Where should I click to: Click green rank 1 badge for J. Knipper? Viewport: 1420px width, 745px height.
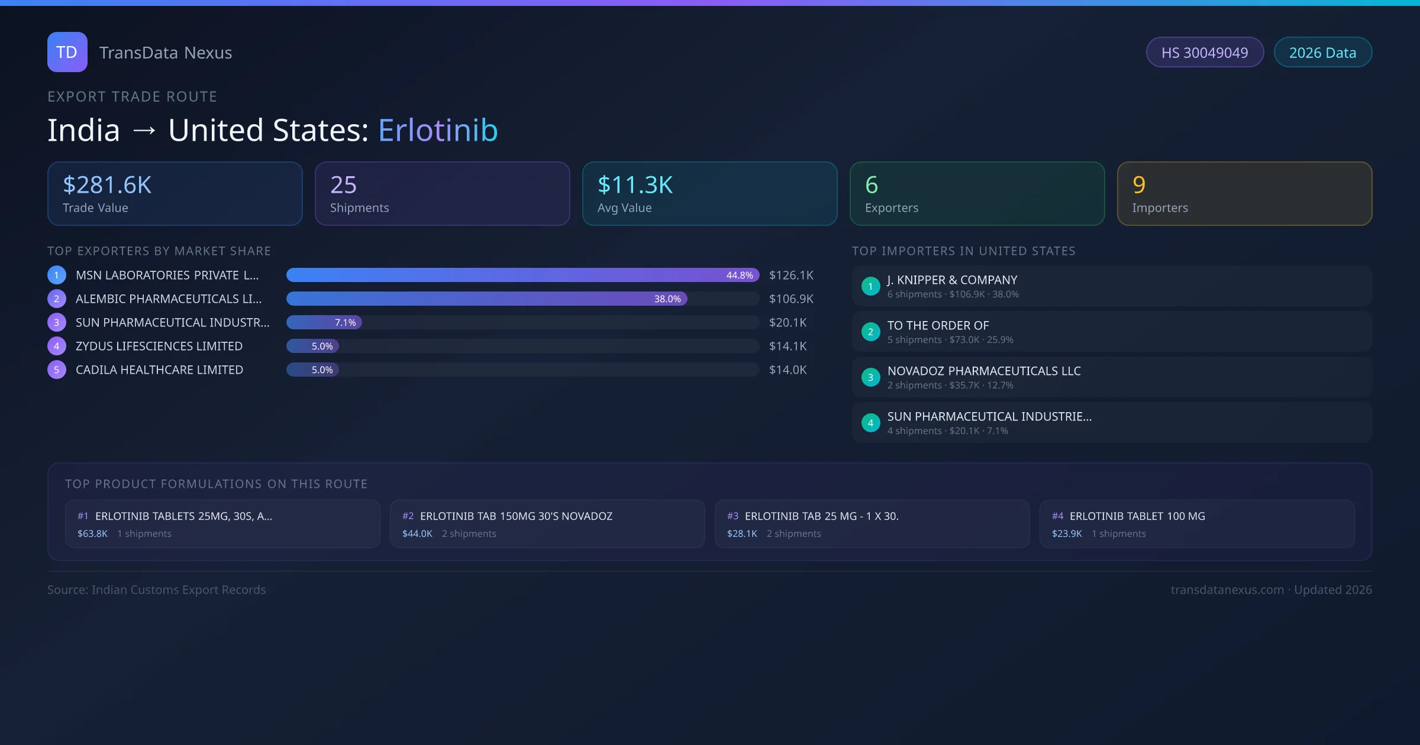(870, 286)
